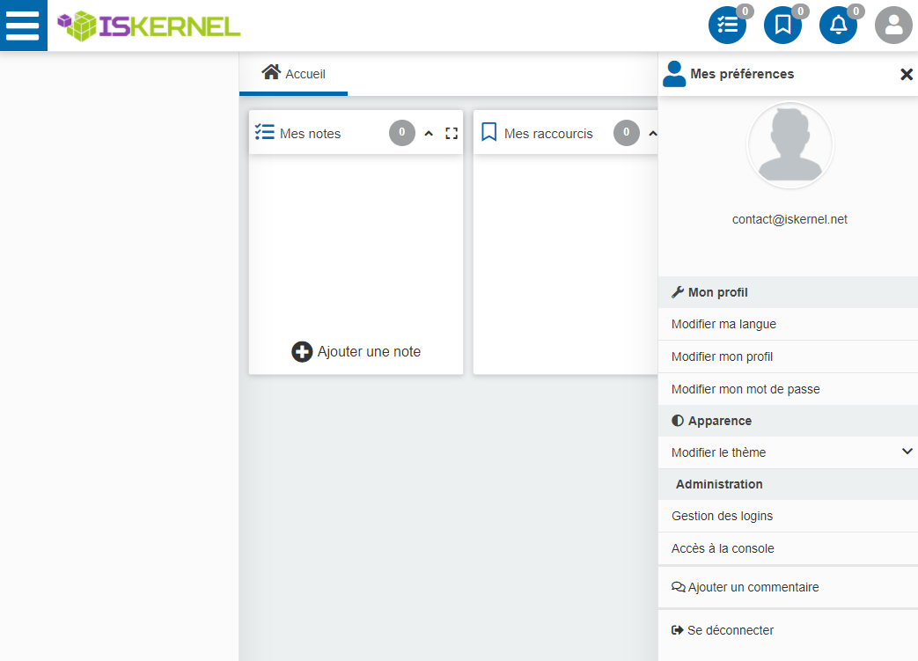
Task: Collapse the Mes notes widget
Action: [x=429, y=134]
